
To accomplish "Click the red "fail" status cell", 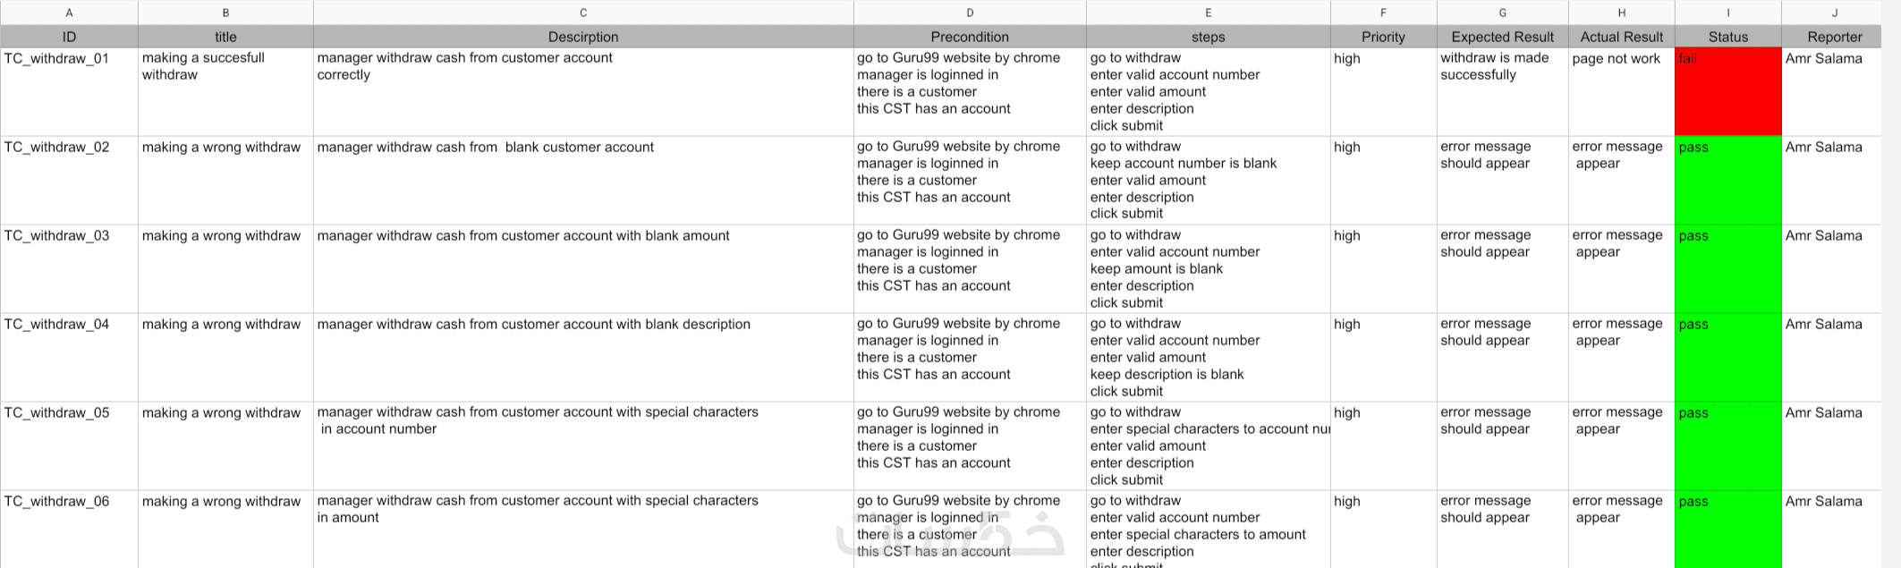I will [1727, 90].
